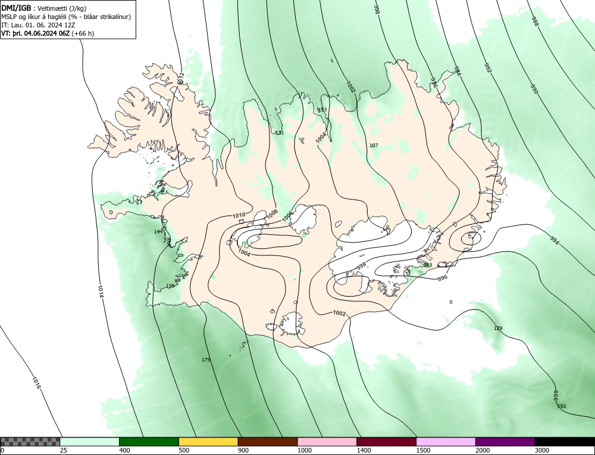Click the "3000" label on the legend scale
The image size is (595, 455).
click(541, 450)
